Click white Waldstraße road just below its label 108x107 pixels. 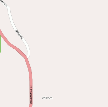tap(25, 42)
